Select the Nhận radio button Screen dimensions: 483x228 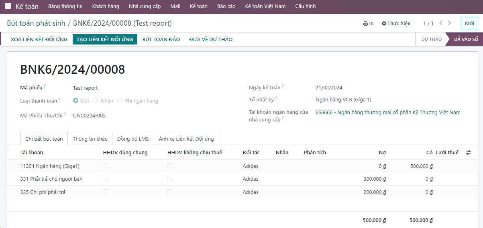(x=96, y=101)
